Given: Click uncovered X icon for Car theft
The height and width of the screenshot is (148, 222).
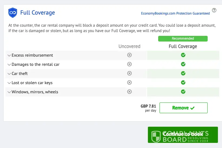Looking at the screenshot, I should 130,73.
